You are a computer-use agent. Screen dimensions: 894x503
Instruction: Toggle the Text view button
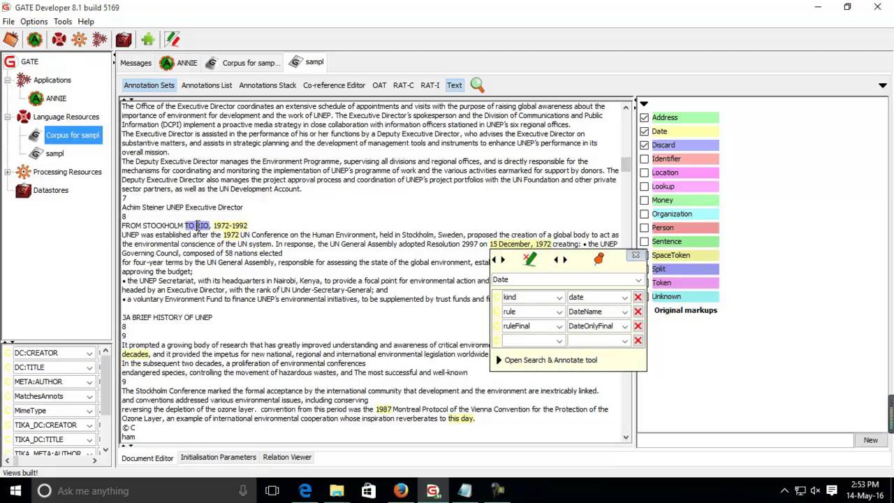(x=454, y=85)
